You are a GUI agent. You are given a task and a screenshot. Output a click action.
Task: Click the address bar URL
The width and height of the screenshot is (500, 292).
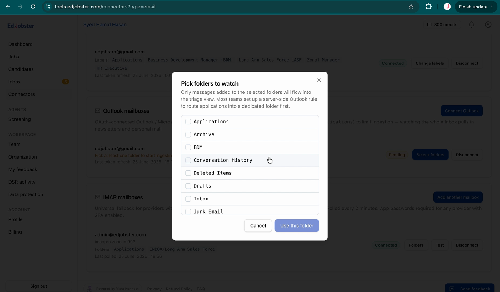tap(105, 7)
